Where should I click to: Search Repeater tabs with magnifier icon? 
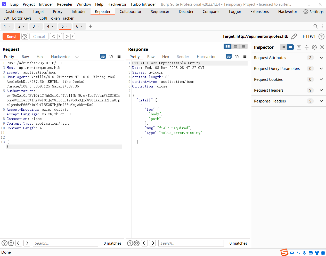tap(315, 26)
